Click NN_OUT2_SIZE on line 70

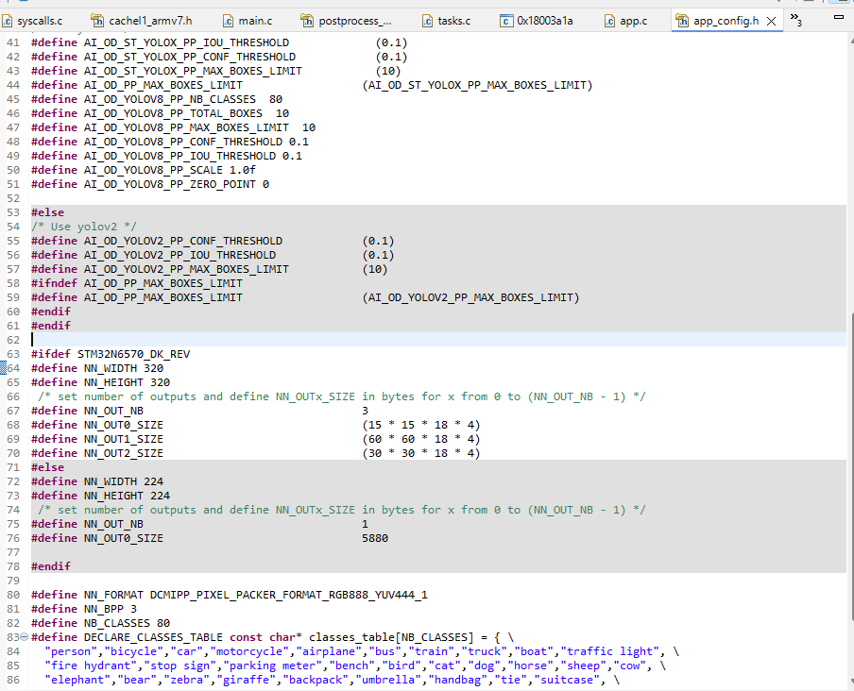124,453
